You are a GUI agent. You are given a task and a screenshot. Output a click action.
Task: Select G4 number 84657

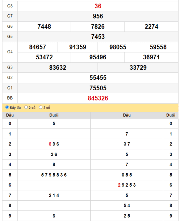[38, 47]
